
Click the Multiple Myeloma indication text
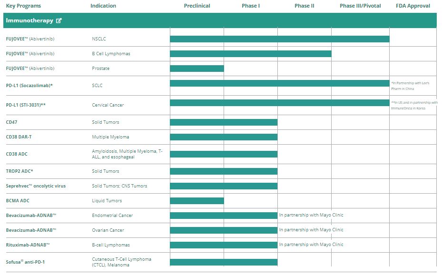(110, 137)
